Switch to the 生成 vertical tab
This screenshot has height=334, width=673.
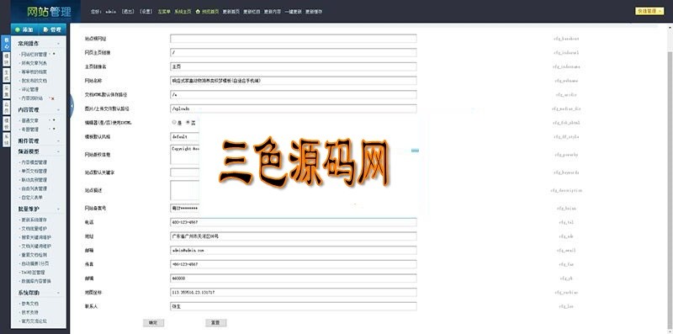6,75
